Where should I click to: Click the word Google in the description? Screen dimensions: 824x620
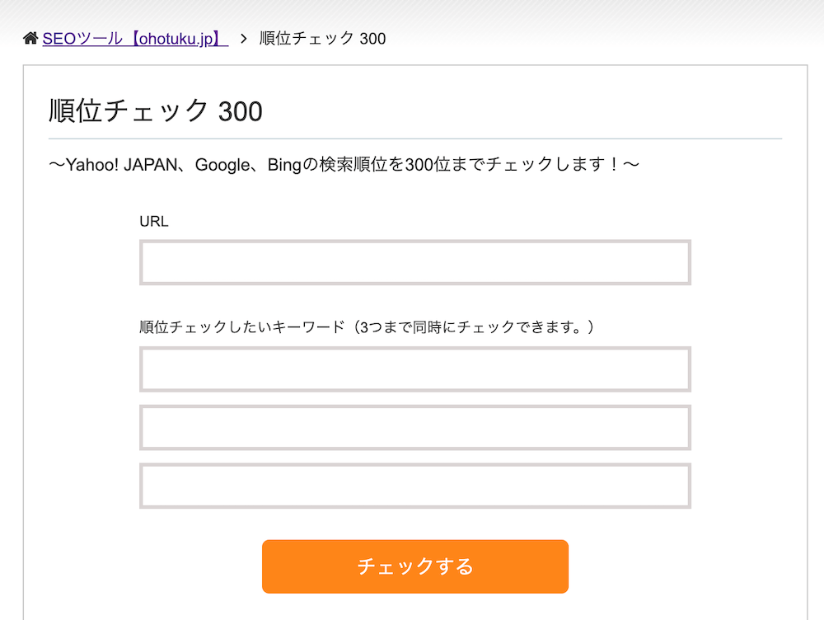(x=222, y=165)
